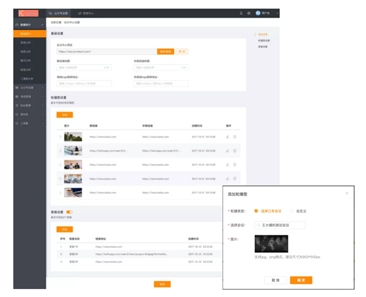Edit the carousel row with trees thumbnail
Image resolution: width=366 pixels, height=297 pixels.
pos(228,137)
